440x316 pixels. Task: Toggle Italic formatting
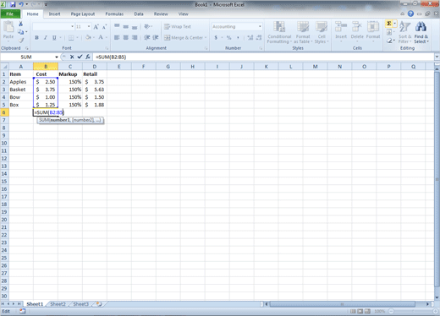(x=45, y=37)
